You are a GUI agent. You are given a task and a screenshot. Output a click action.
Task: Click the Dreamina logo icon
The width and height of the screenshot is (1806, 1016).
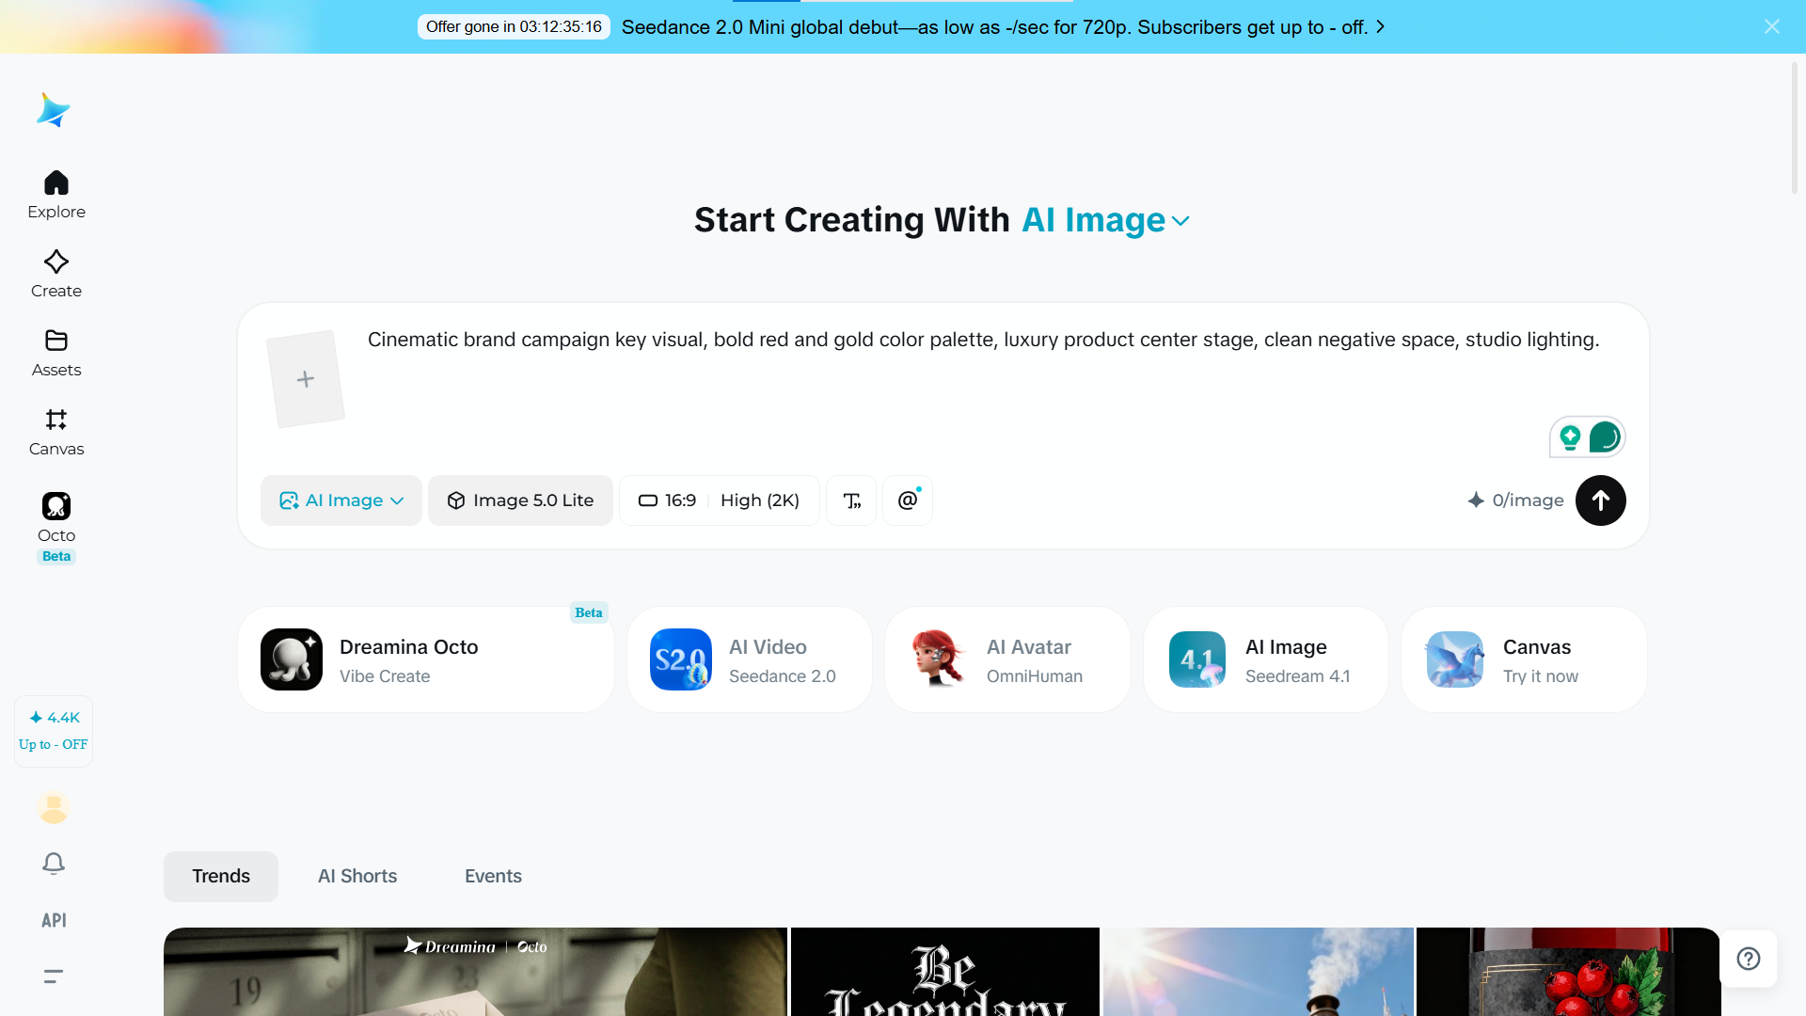(x=54, y=110)
